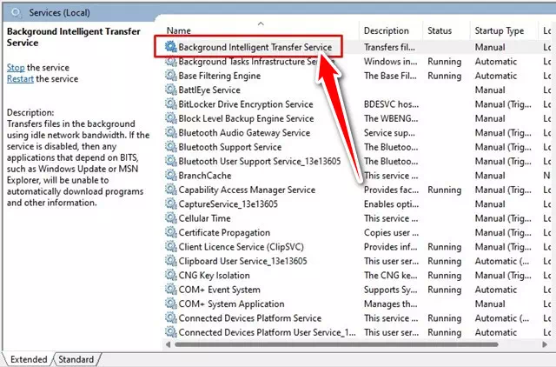Click gear icon beside Connected Devices Platform User Service
Viewport: 556px width, 367px height.
coord(170,332)
